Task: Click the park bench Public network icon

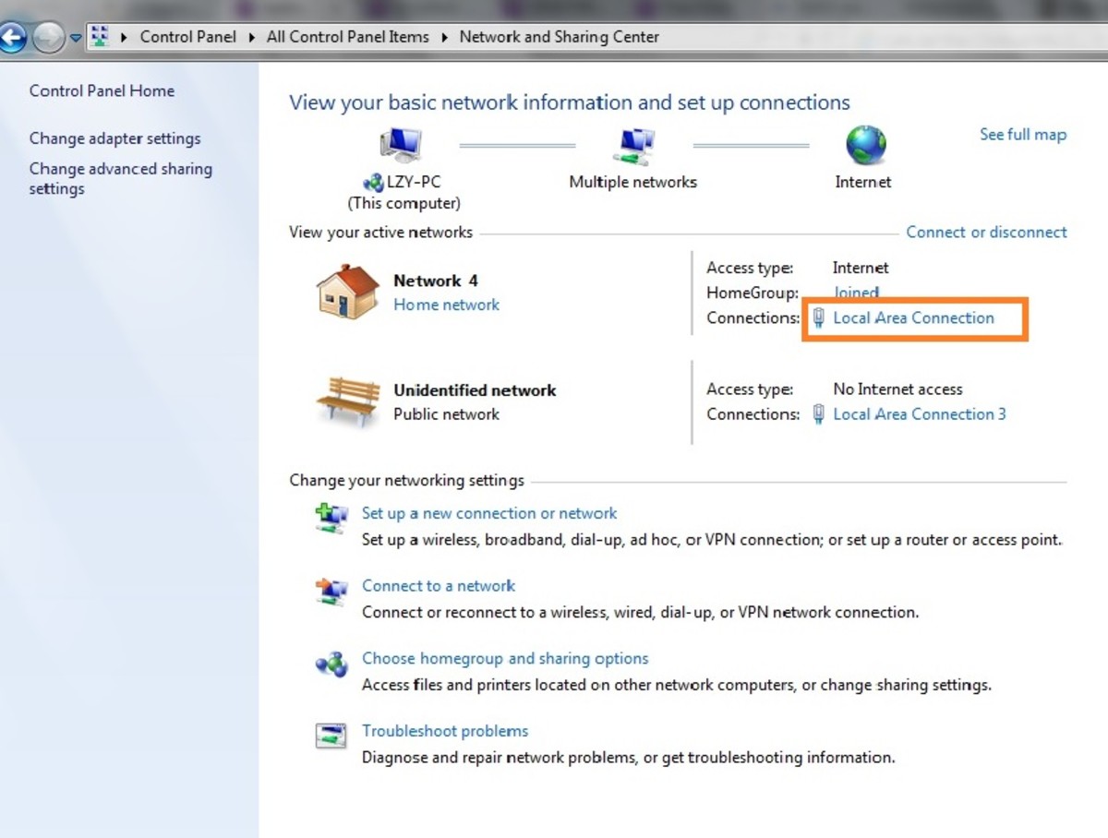Action: (x=347, y=401)
